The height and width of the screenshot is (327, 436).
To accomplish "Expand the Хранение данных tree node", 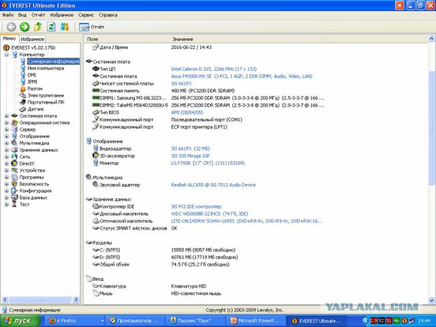I will click(x=6, y=150).
